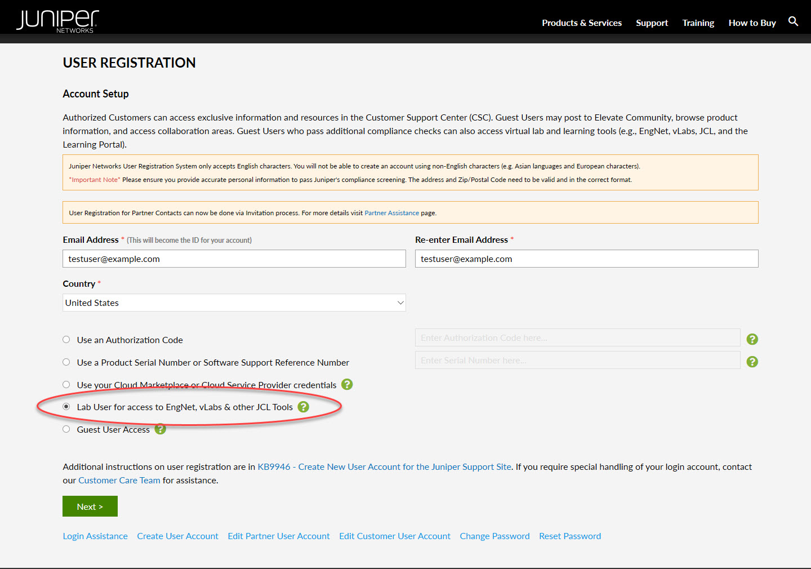The image size is (811, 569).
Task: Open Create User Account link
Action: [177, 536]
